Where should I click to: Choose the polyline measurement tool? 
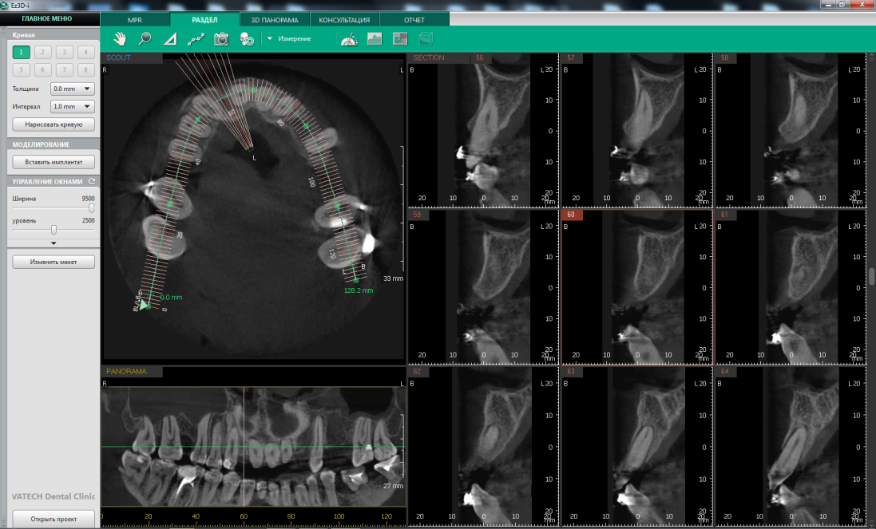tap(196, 38)
